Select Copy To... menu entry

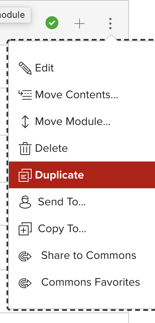[82, 228]
